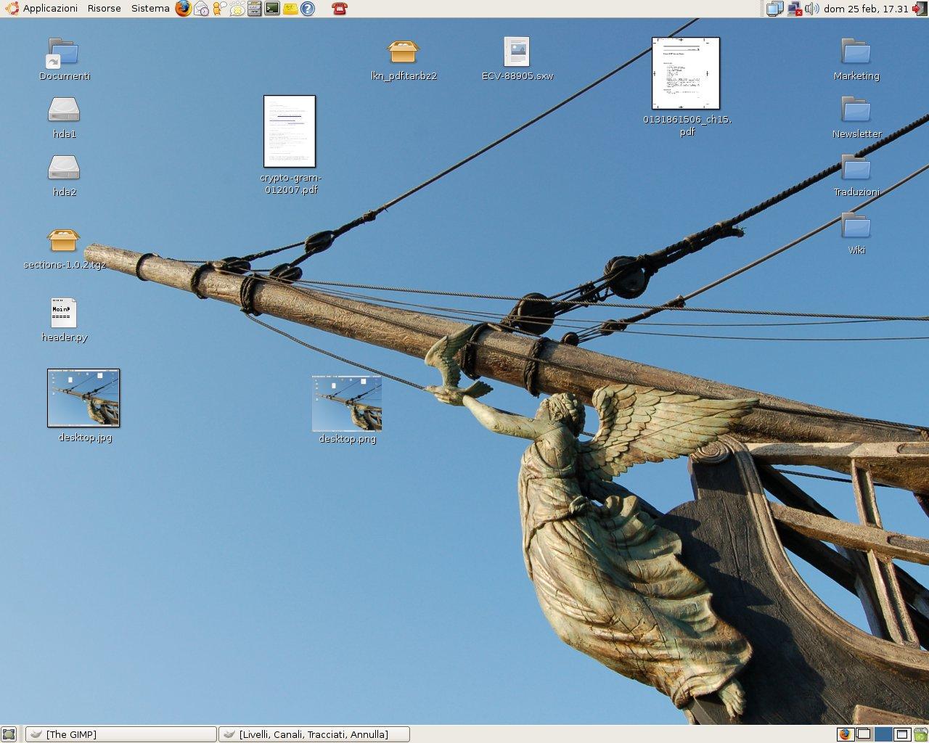Switch to Livelli, Canali, Tracciati window
The height and width of the screenshot is (743, 929).
coord(314,734)
